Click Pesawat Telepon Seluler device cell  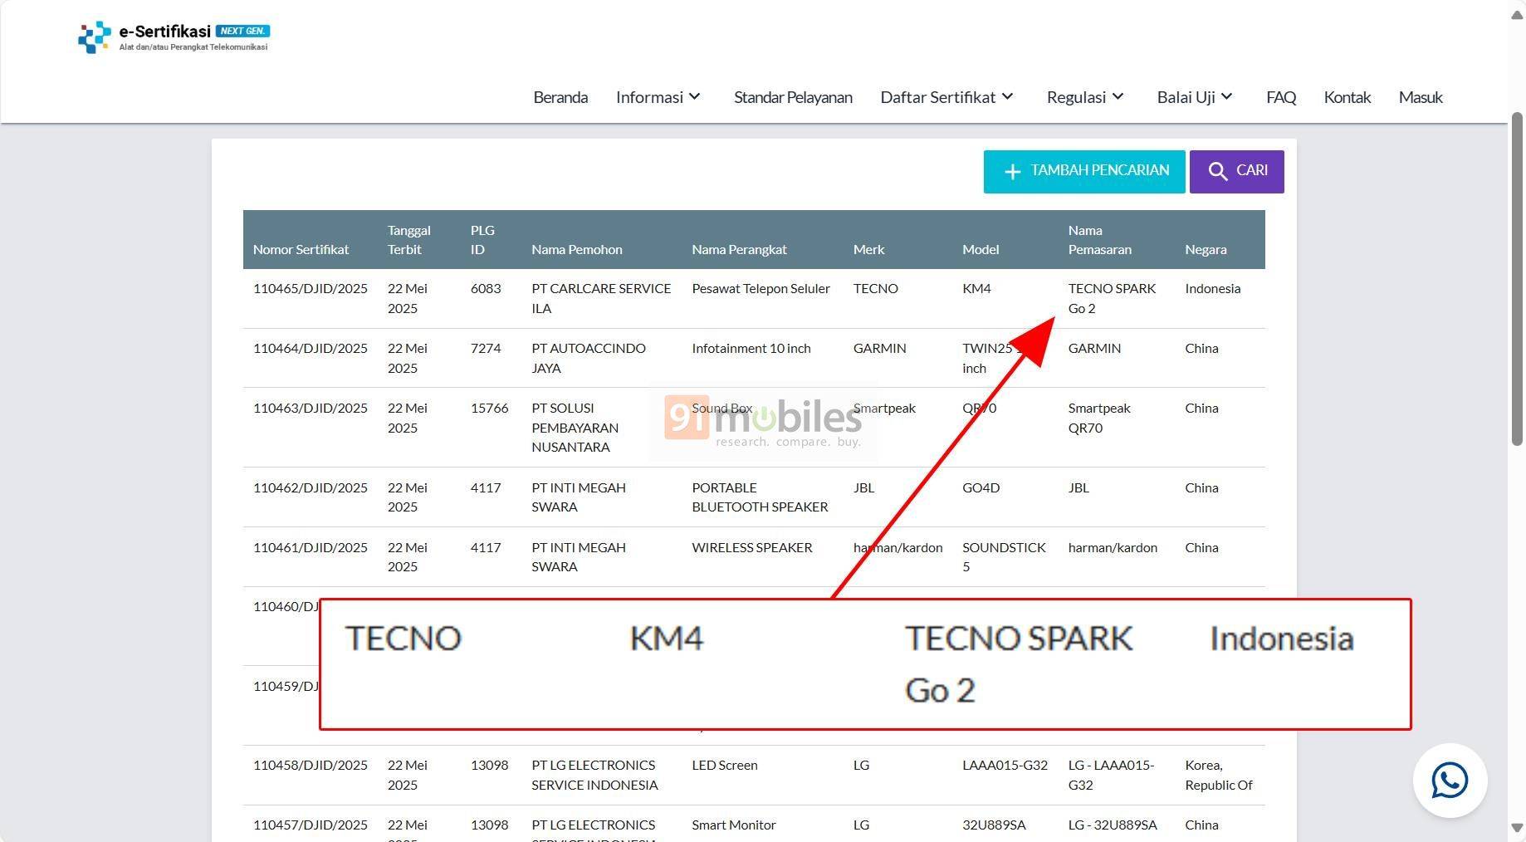coord(761,289)
